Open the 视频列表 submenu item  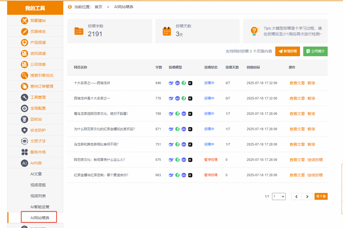[x=38, y=196]
